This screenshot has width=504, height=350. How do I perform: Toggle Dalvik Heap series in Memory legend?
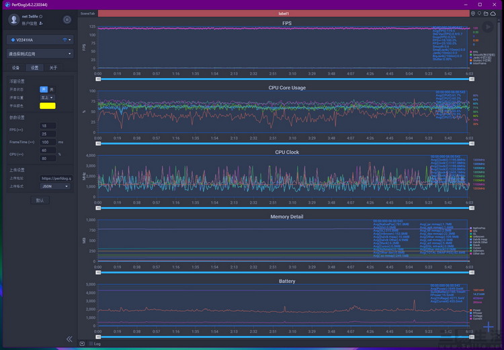pyautogui.click(x=478, y=239)
